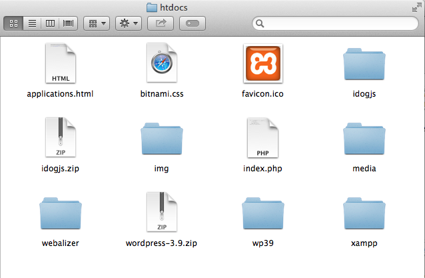Open the applications.html file icon

pos(60,64)
